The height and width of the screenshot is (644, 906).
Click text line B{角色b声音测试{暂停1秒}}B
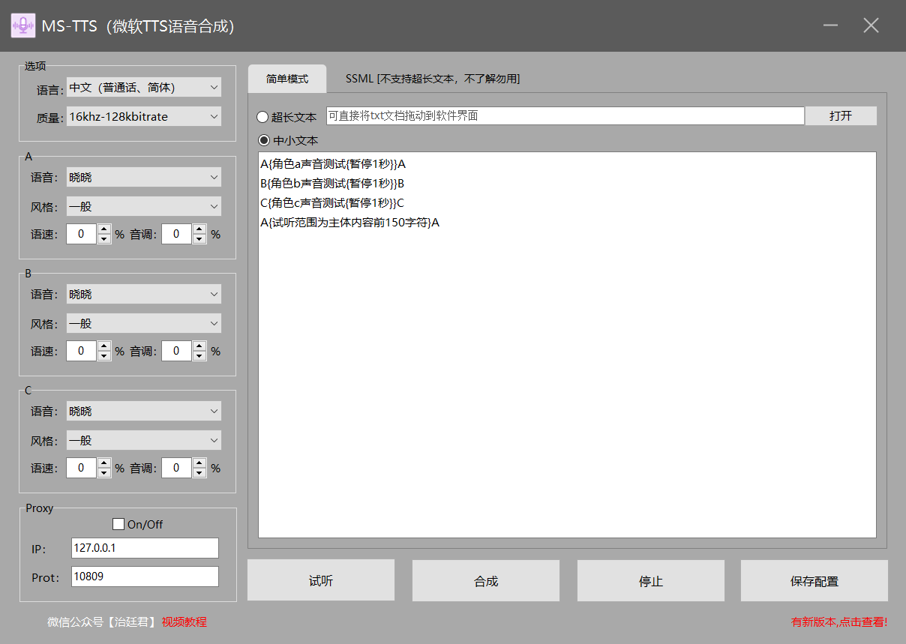coord(333,184)
